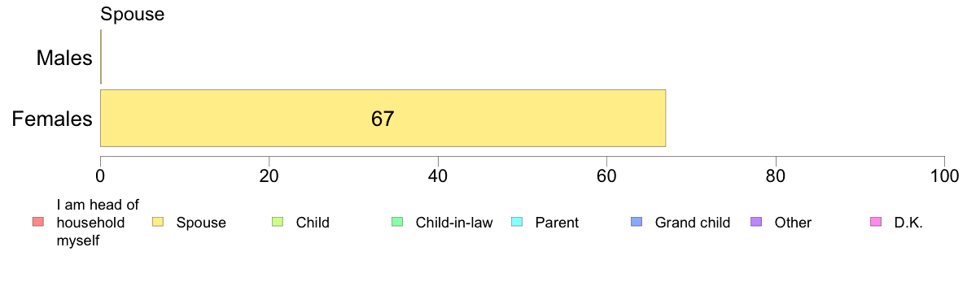
Task: Select the purple Other legend swatch
Action: (x=756, y=222)
